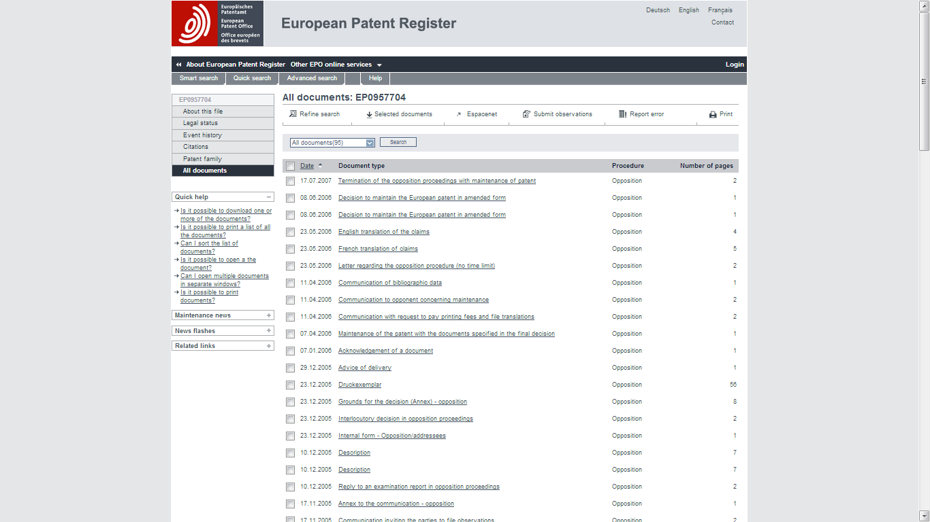Screen dimensions: 930x522
Task: Tick checkbox for Acknowledgement of a document
Action: 291,351
